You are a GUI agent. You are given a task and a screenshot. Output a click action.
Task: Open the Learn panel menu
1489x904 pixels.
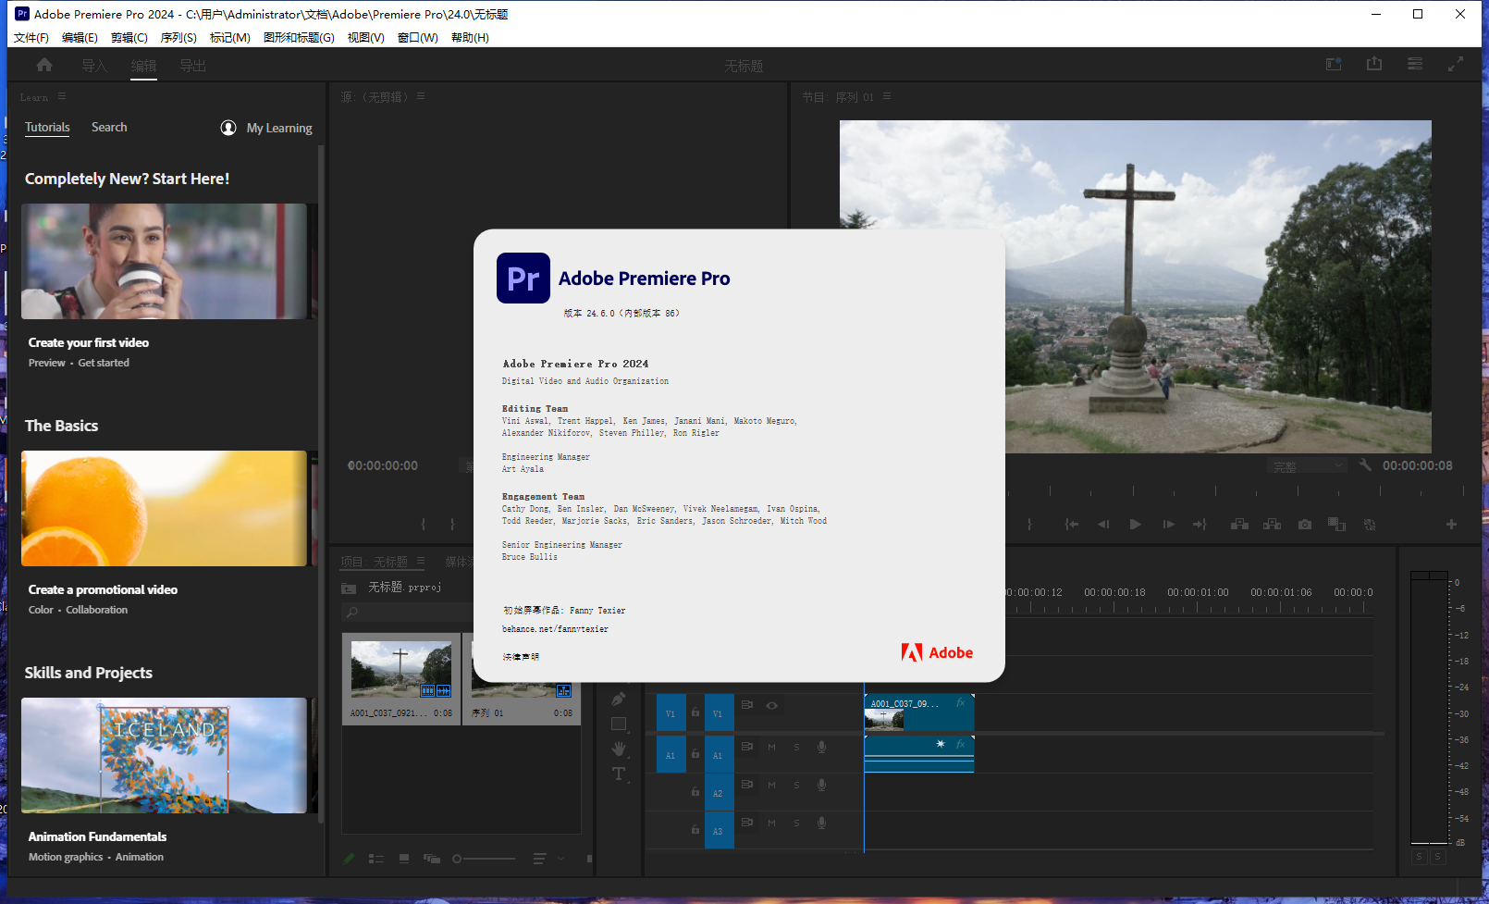click(61, 96)
